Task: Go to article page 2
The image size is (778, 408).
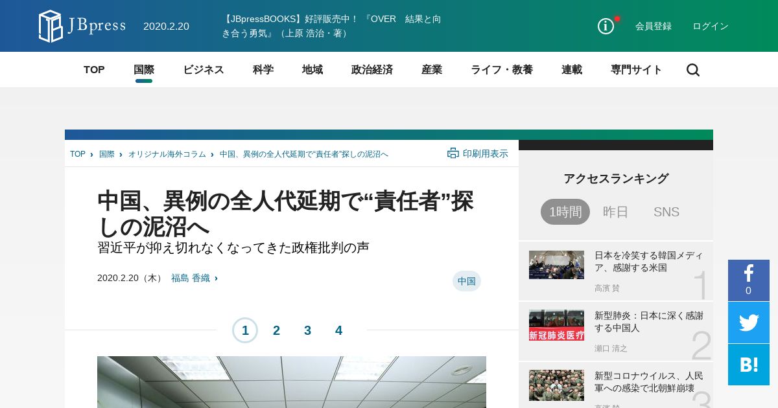Action: pyautogui.click(x=276, y=330)
